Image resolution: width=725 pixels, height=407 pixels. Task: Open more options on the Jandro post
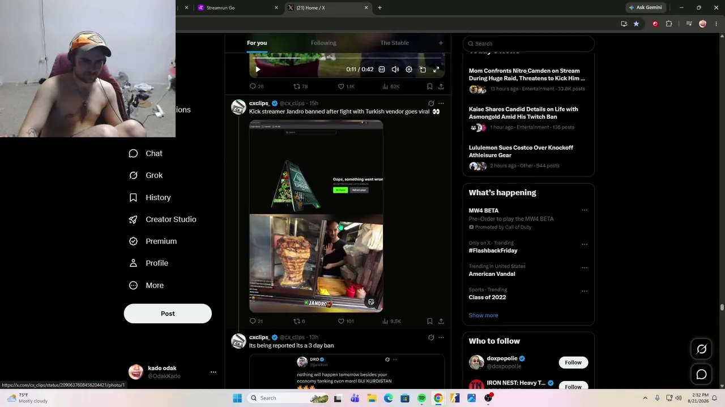coord(441,103)
